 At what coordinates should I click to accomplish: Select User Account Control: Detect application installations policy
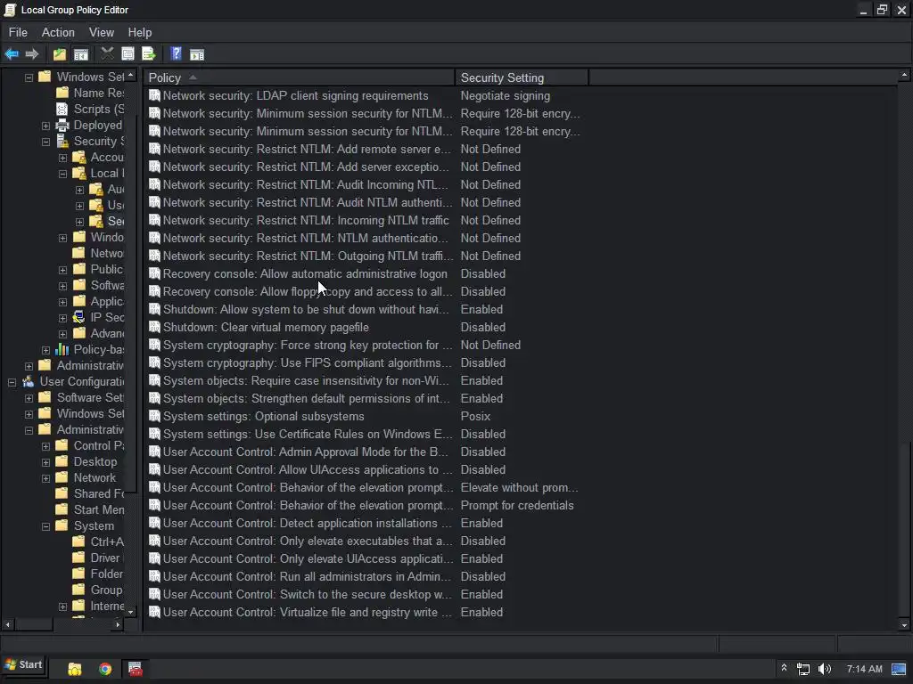click(307, 524)
